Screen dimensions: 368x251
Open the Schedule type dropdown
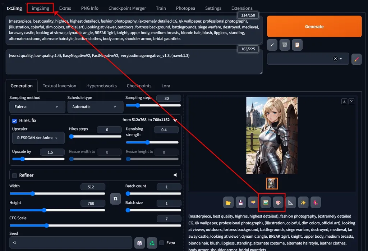pos(95,107)
